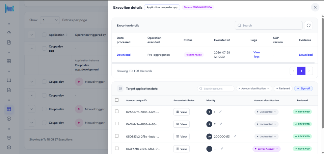Open Unclassified dropdown for account 04D67c7e
This screenshot has width=324, height=154.
pyautogui.click(x=266, y=124)
